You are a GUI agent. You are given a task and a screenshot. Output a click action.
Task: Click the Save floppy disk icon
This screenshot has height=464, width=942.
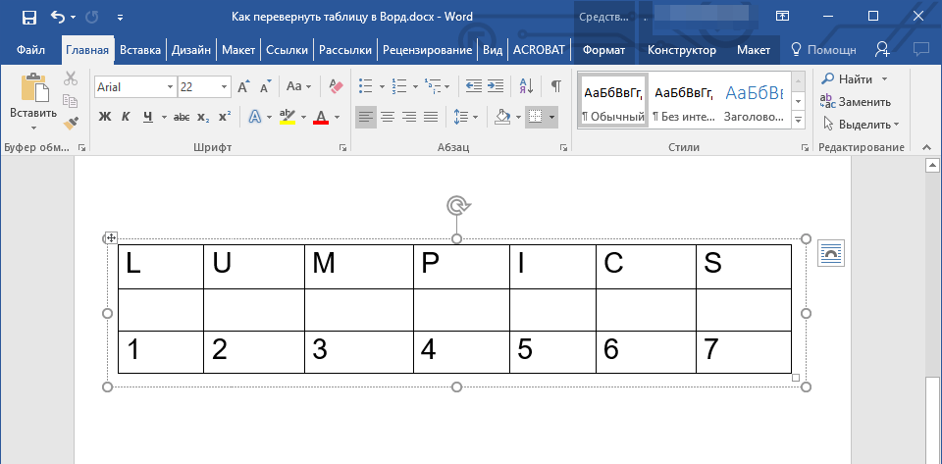point(29,17)
